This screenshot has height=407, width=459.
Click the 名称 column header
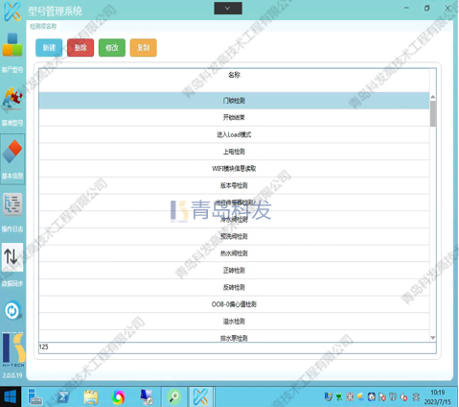coord(234,75)
